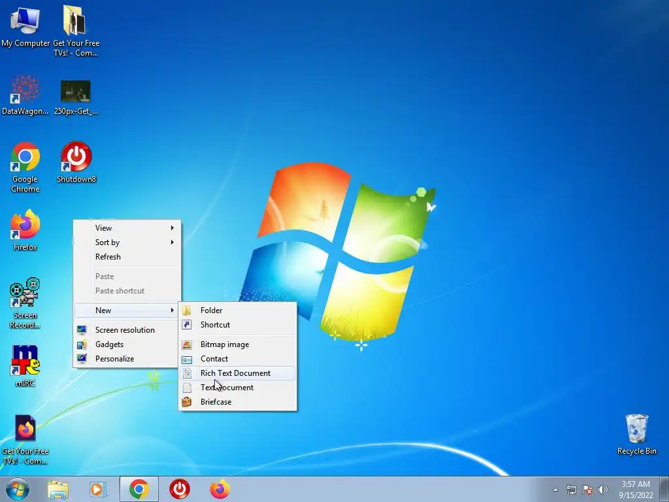Create a new Briefcase
This screenshot has height=502, width=669.
click(x=238, y=402)
